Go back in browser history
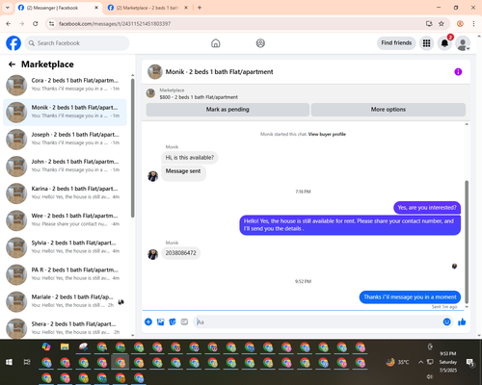482x385 pixels. (x=9, y=23)
